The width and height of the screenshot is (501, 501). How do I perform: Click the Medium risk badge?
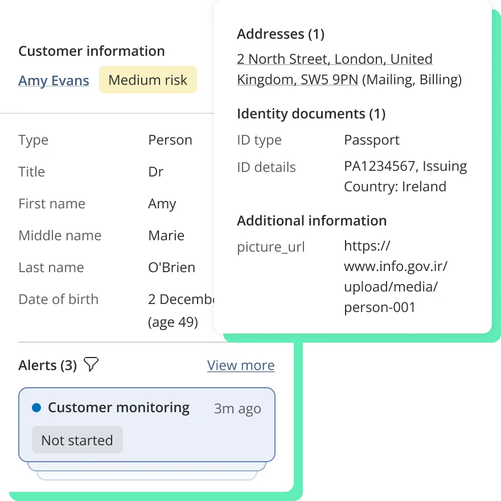click(x=147, y=80)
